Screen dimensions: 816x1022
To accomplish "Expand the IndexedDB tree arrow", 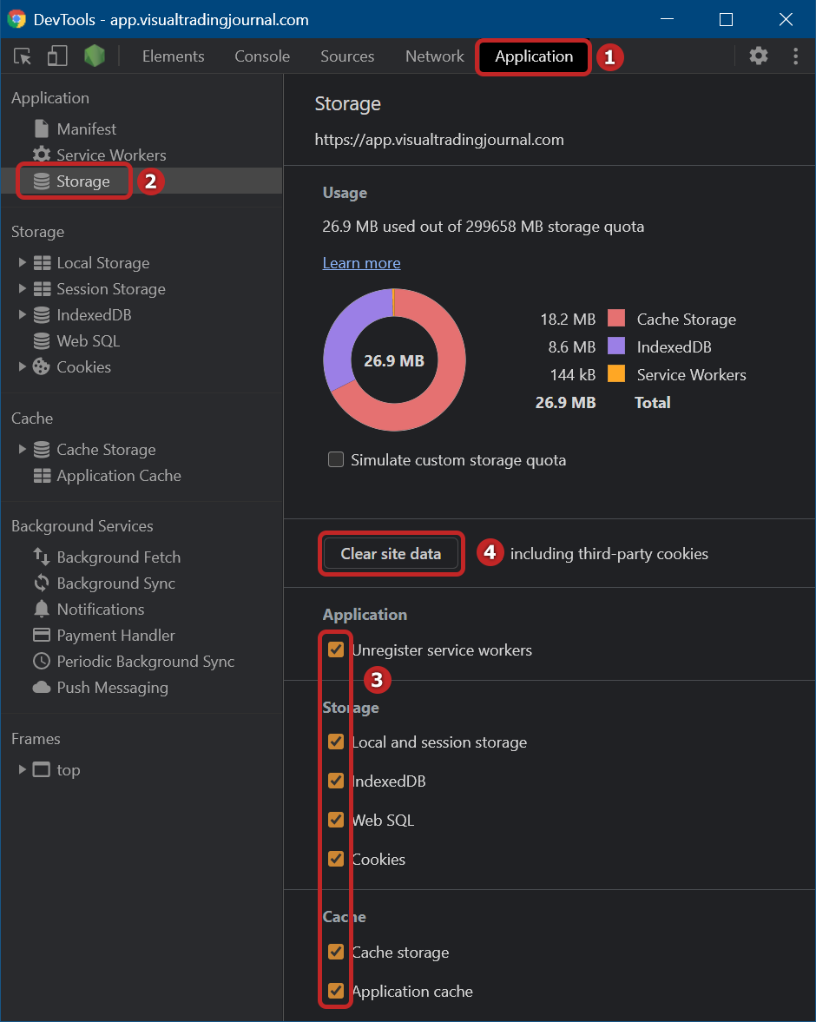I will (x=23, y=315).
